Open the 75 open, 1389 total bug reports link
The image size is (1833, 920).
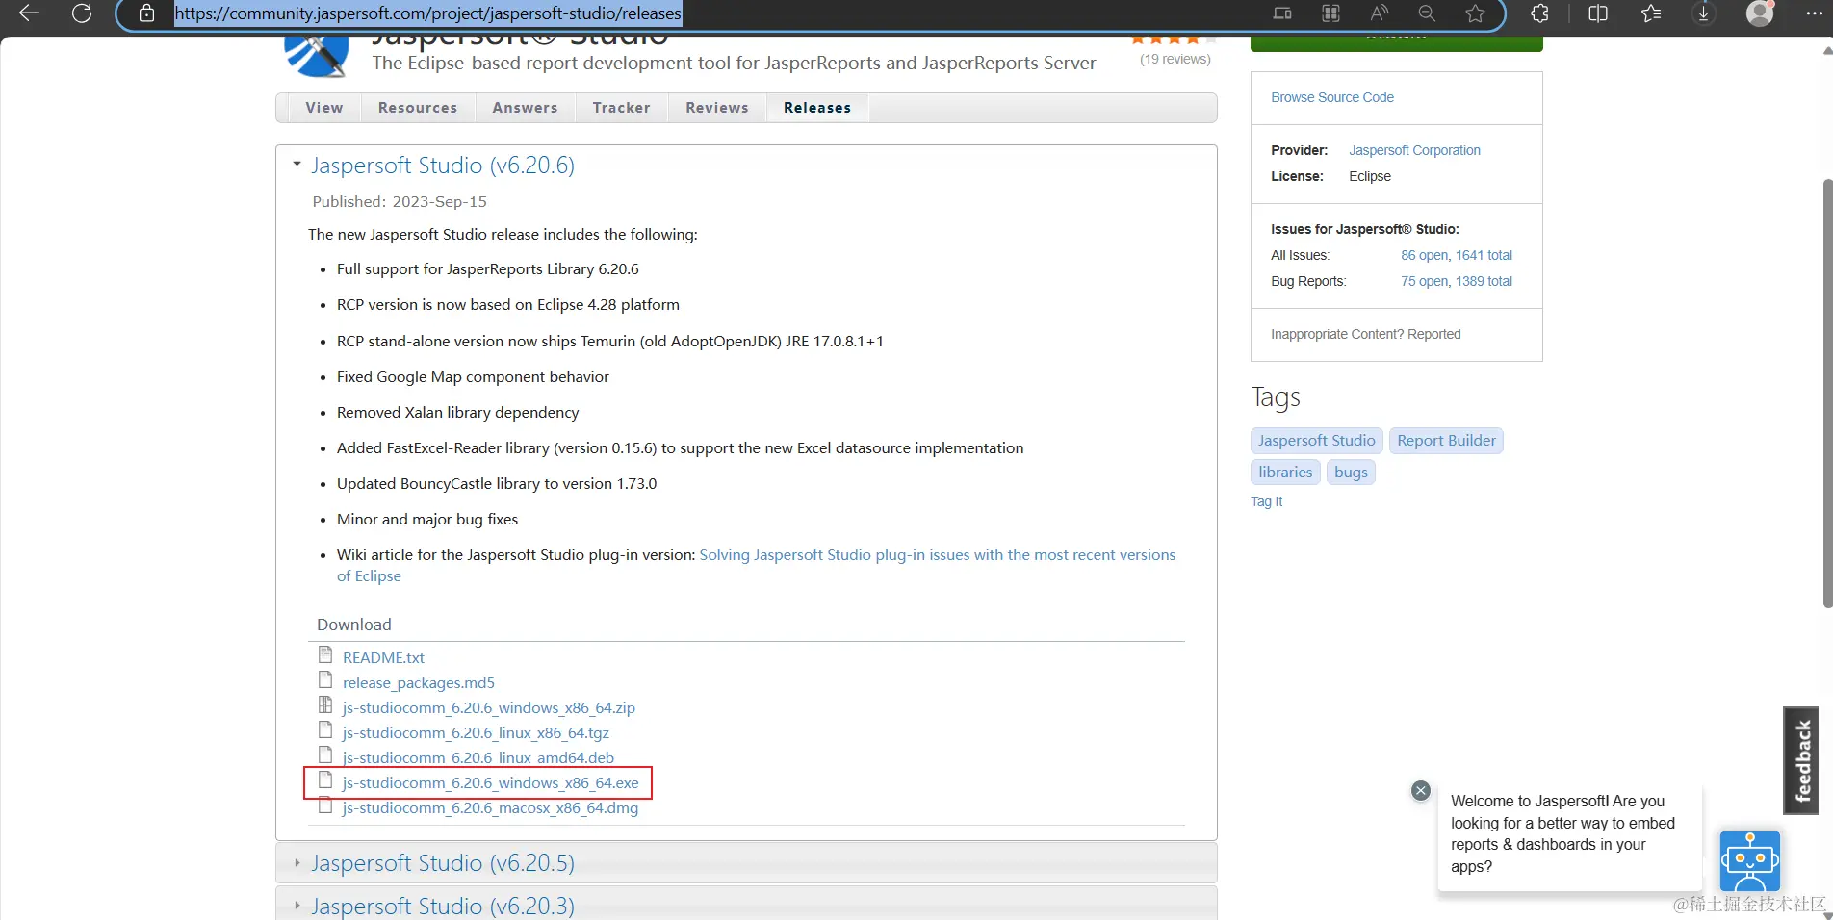click(1457, 281)
